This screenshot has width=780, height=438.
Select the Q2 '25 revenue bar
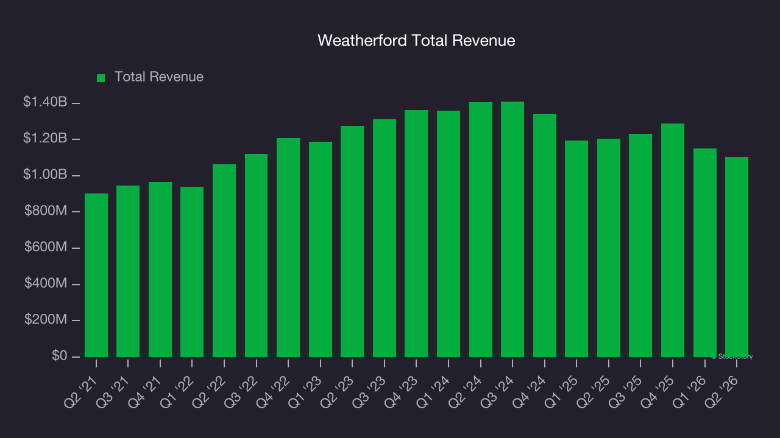pyautogui.click(x=609, y=248)
